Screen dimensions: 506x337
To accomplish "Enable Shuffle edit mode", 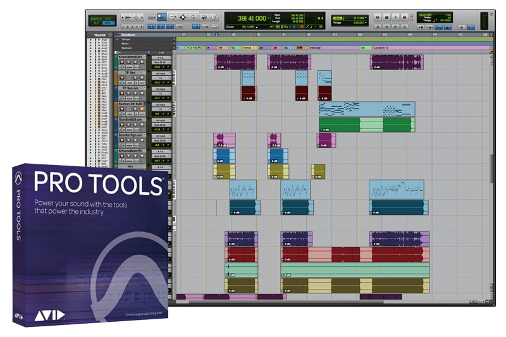I will coord(96,18).
